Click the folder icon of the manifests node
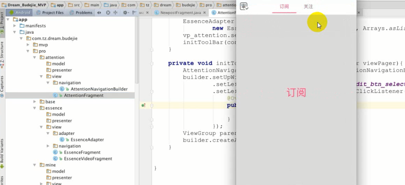The width and height of the screenshot is (405, 185). point(22,26)
